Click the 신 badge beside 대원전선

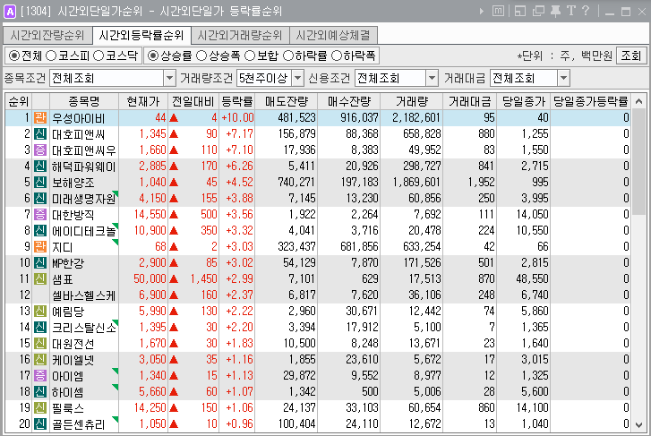tap(40, 344)
